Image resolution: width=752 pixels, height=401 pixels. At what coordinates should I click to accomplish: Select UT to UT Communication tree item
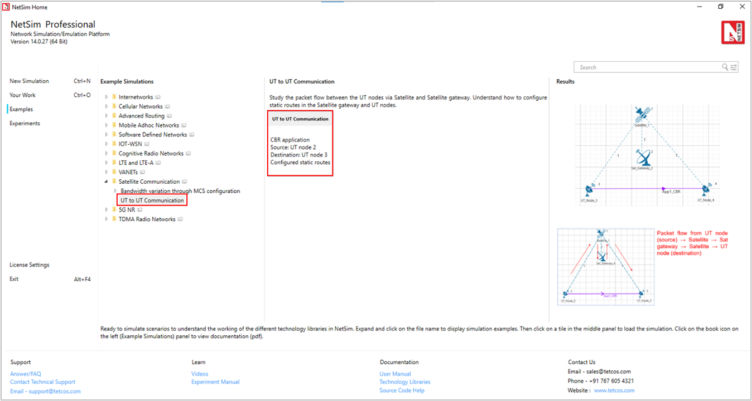[152, 200]
